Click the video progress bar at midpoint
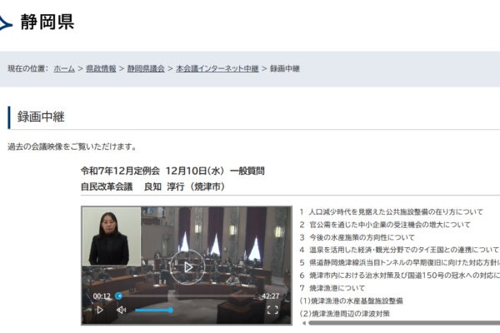The image size is (500, 333). click(187, 296)
